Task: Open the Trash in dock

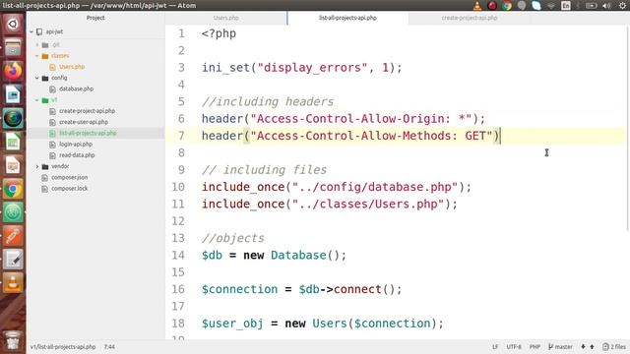Action: (13, 340)
